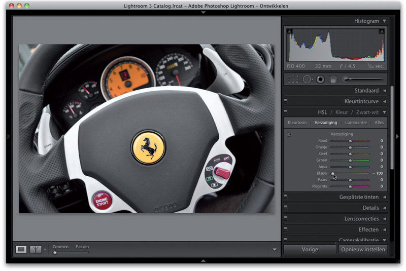Click the highlight clipping indicator in histogram
This screenshot has width=406, height=271.
point(382,31)
